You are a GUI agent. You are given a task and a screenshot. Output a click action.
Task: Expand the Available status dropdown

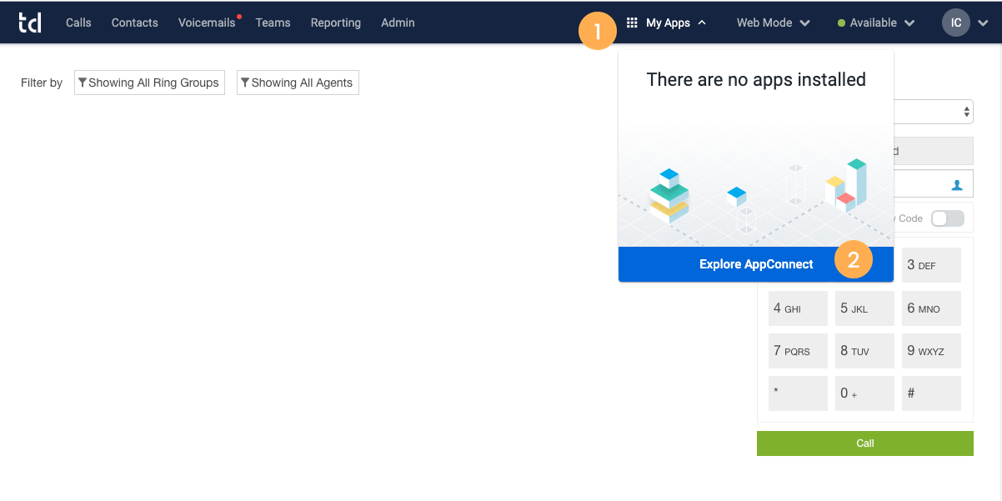coord(910,23)
